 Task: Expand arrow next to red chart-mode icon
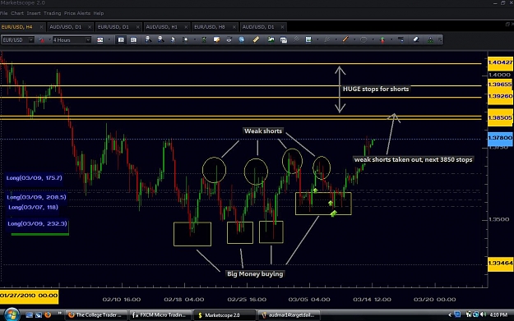pos(49,40)
